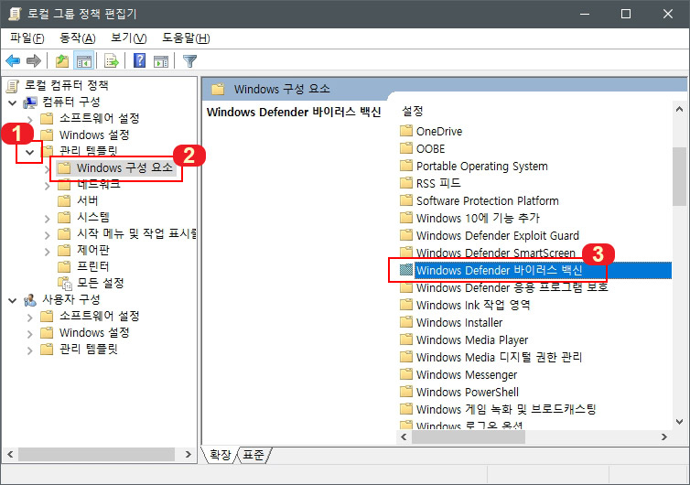The width and height of the screenshot is (690, 485).
Task: Collapse the 관리 템플릿 node under 컴퓨터 구성
Action: pos(29,153)
